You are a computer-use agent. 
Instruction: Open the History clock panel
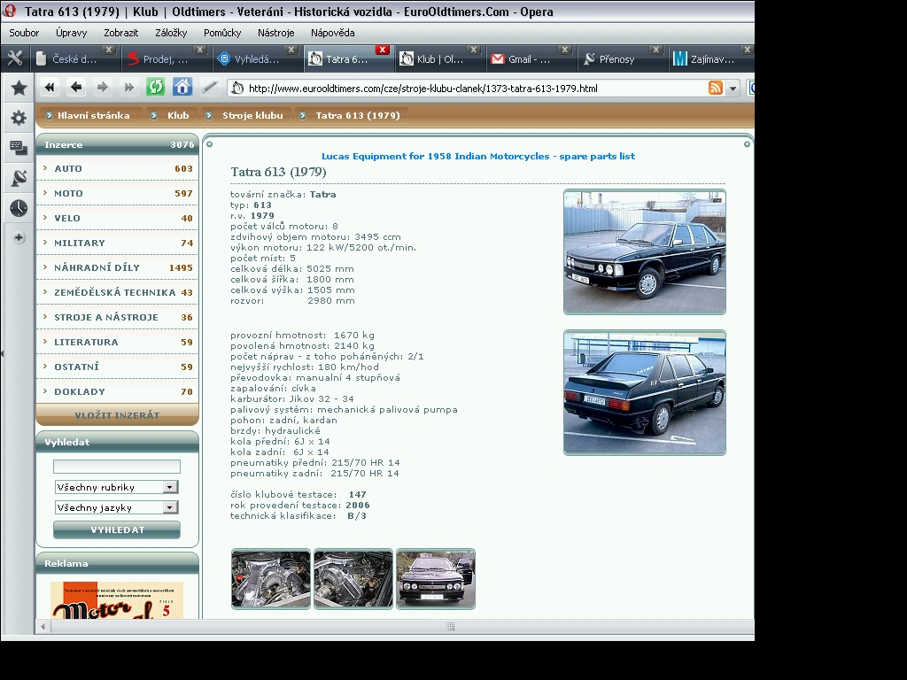19,208
